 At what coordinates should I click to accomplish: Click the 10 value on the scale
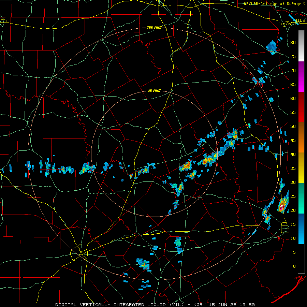pos(293,238)
